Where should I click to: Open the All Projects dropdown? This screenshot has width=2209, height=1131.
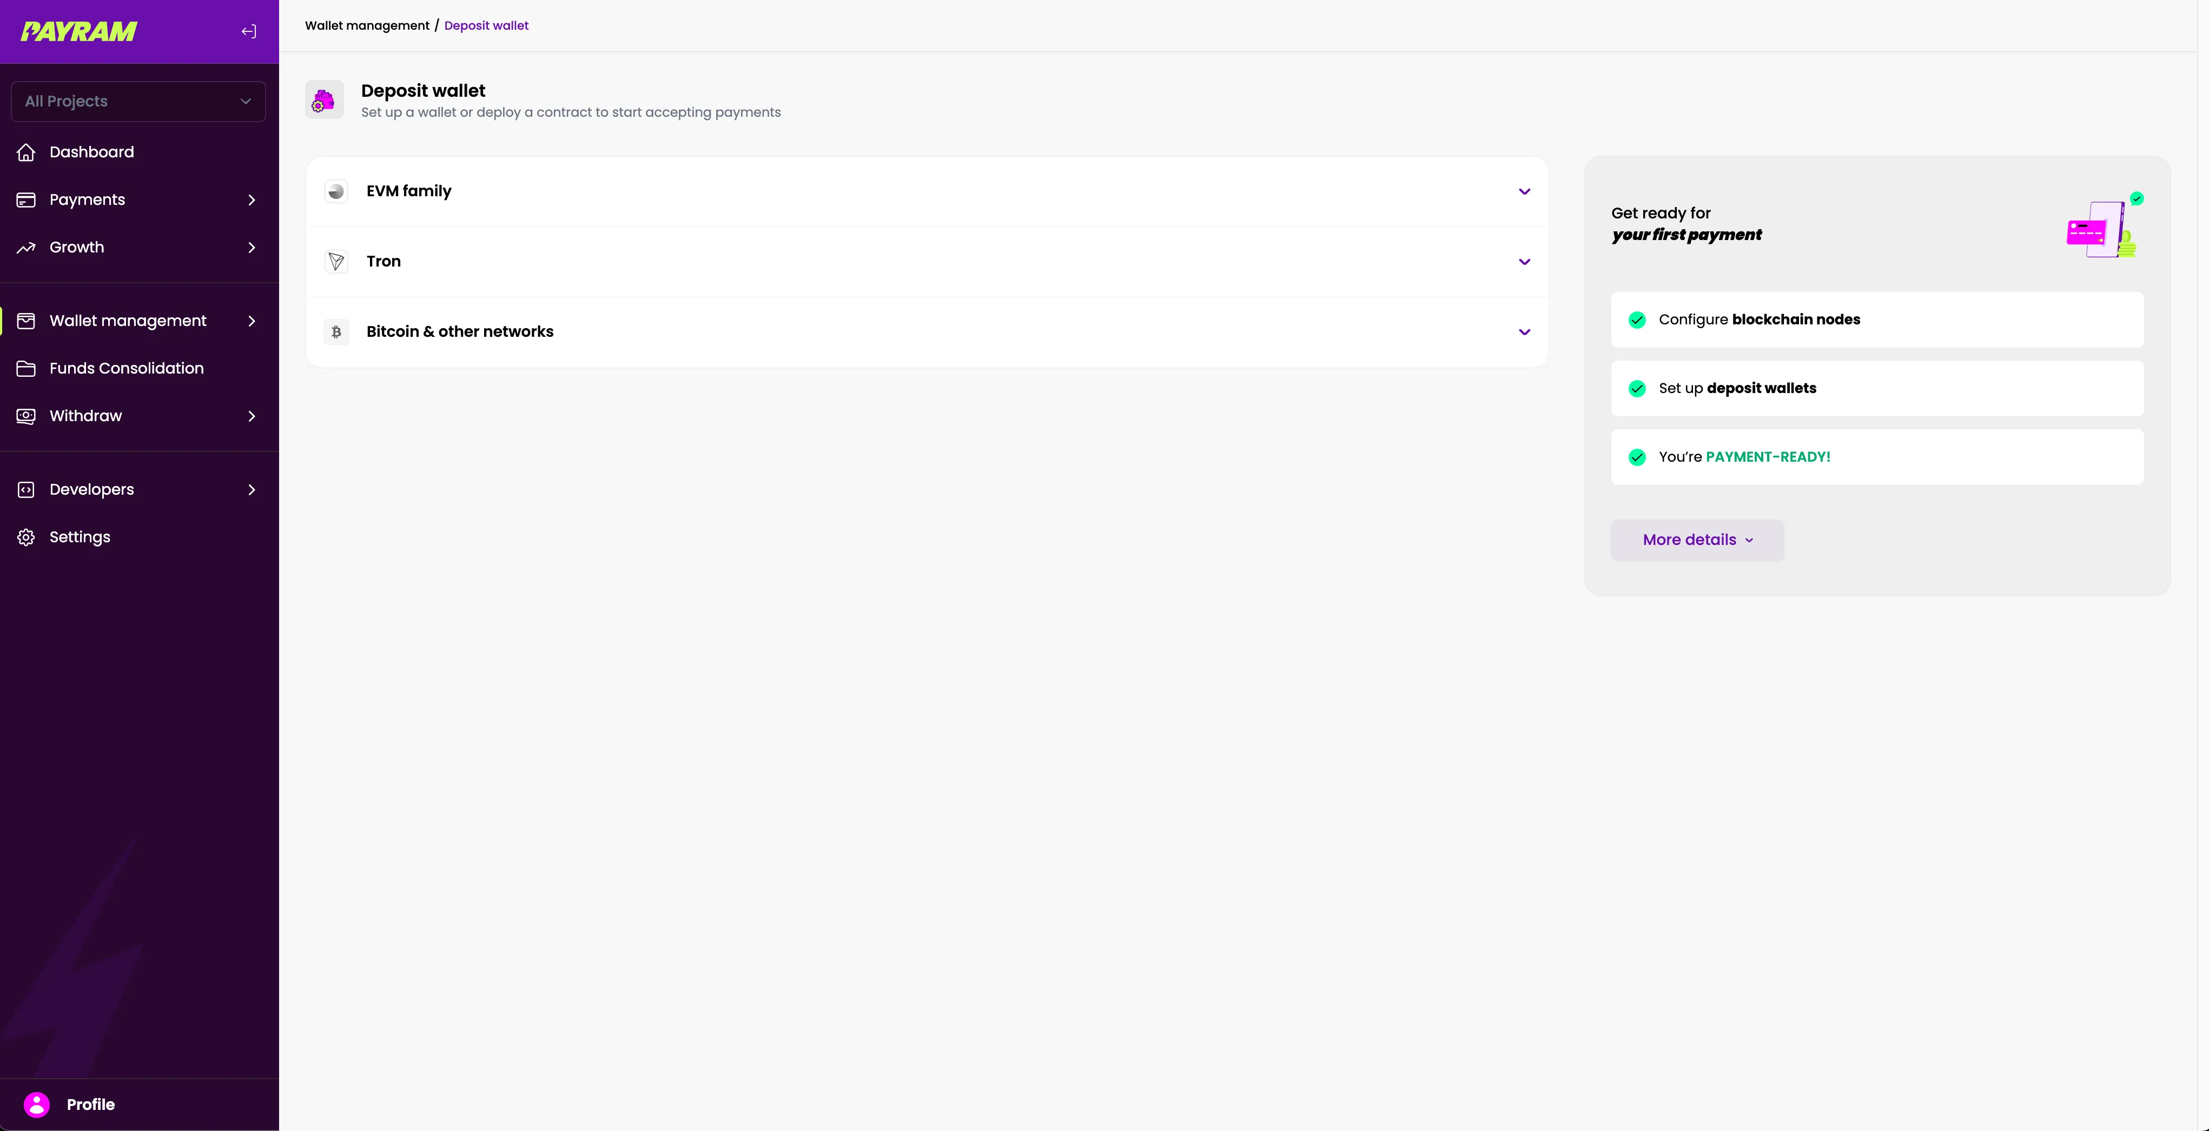(x=138, y=101)
